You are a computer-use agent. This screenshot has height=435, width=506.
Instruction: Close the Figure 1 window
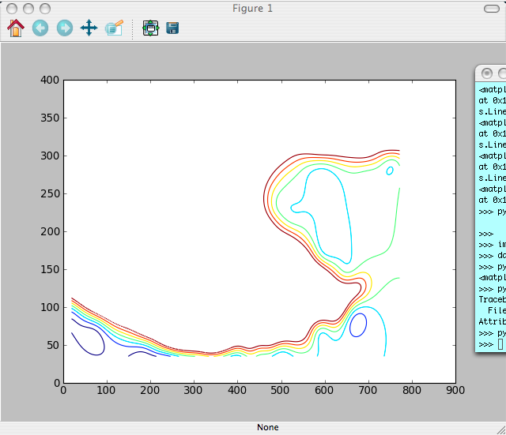[12, 9]
